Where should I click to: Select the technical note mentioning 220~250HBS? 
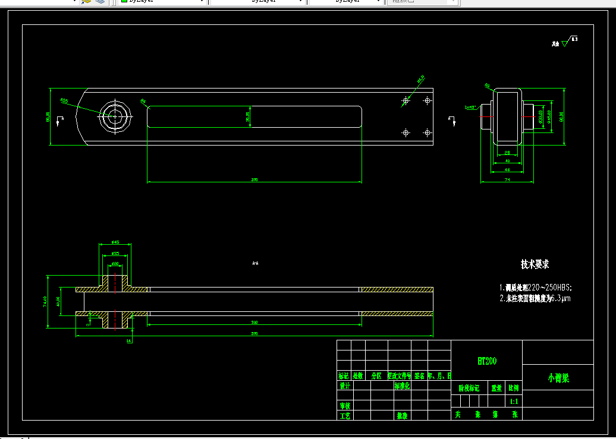[536, 287]
